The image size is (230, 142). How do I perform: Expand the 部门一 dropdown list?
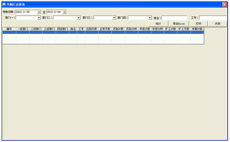coord(39,18)
